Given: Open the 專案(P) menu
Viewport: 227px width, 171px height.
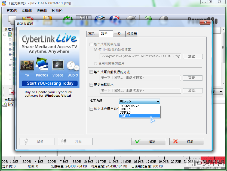Looking at the screenshot, I should (12, 11).
